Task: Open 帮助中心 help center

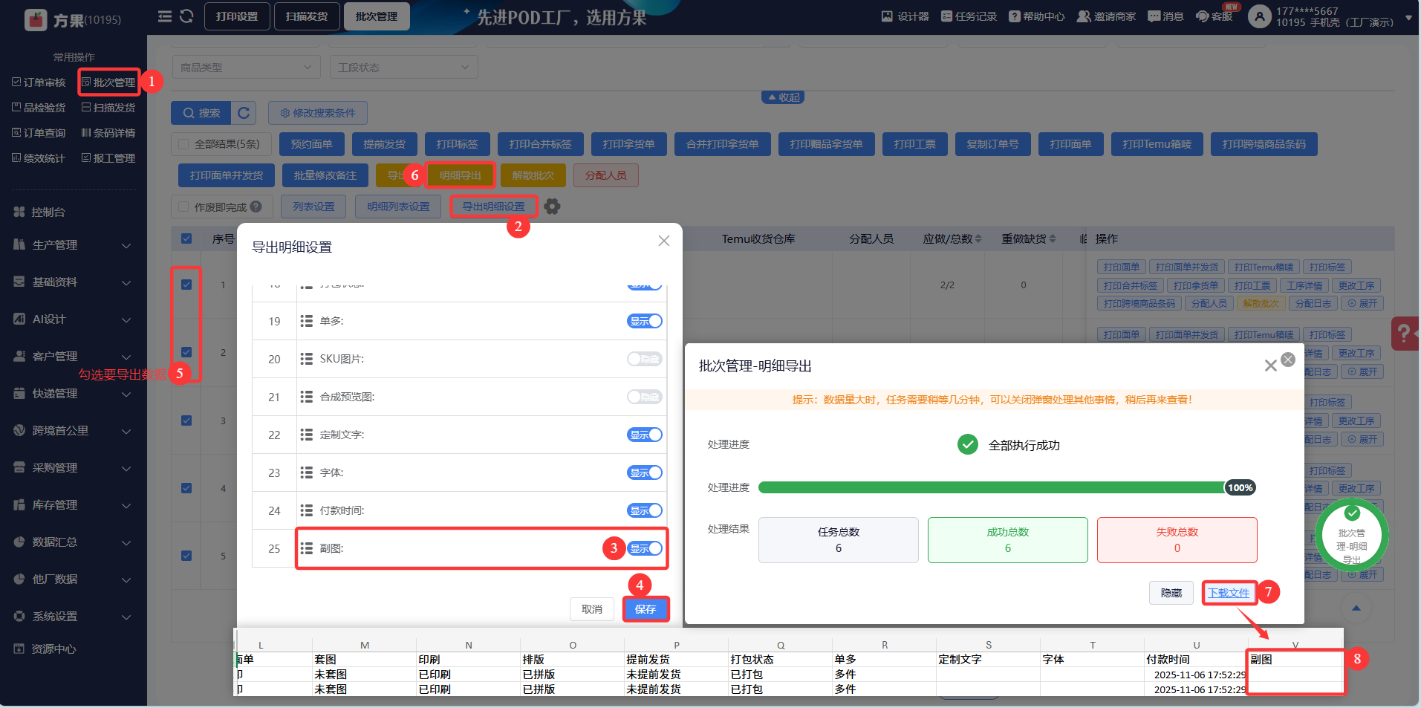Action: pos(1036,16)
